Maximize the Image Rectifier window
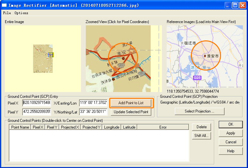The image size is (248, 168). pyautogui.click(x=235, y=5)
